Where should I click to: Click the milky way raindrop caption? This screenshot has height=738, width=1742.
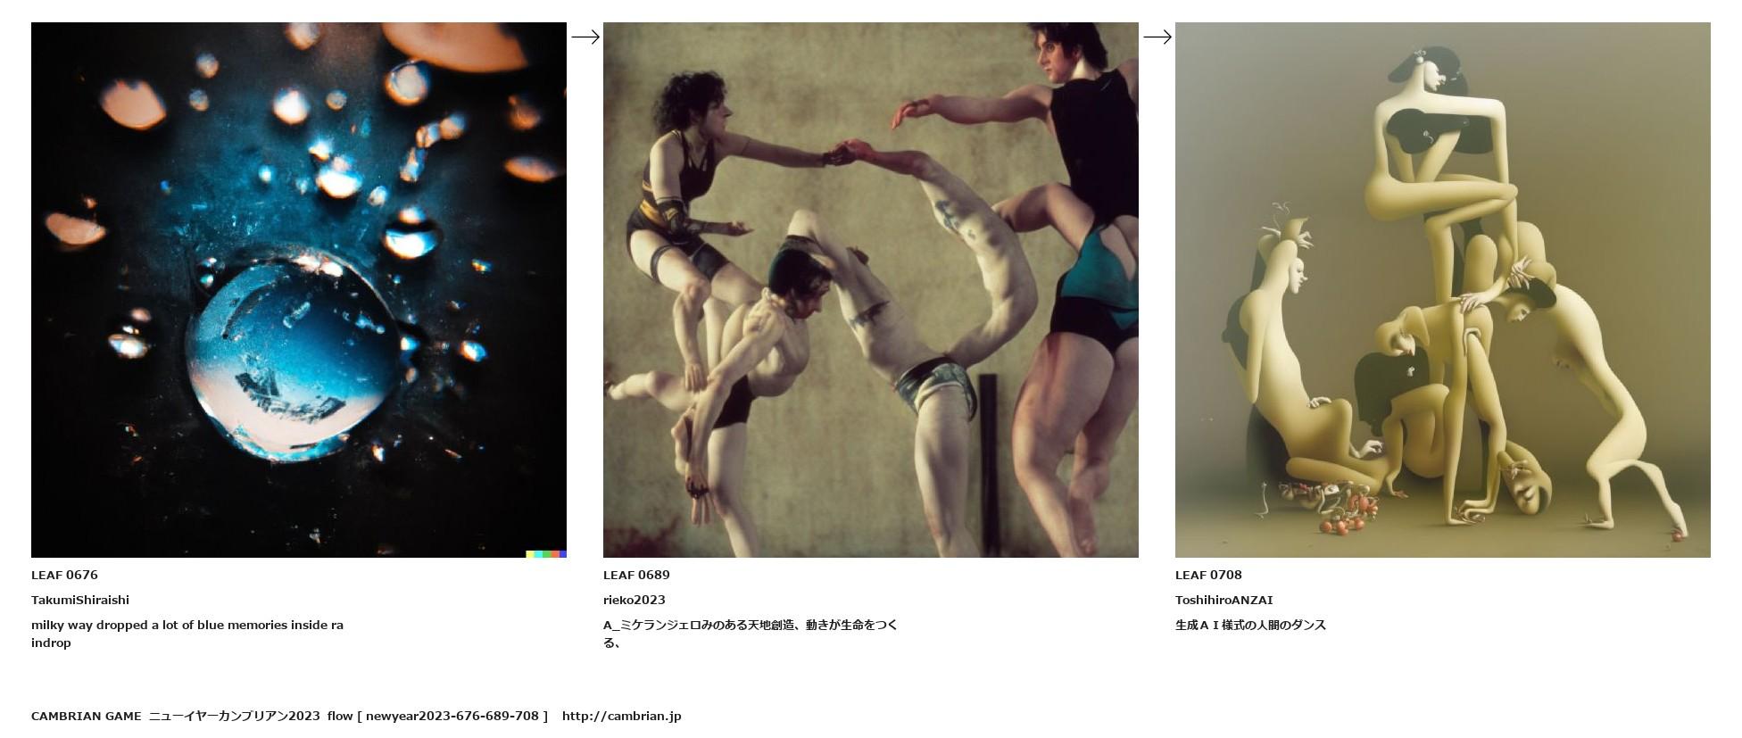tap(187, 634)
